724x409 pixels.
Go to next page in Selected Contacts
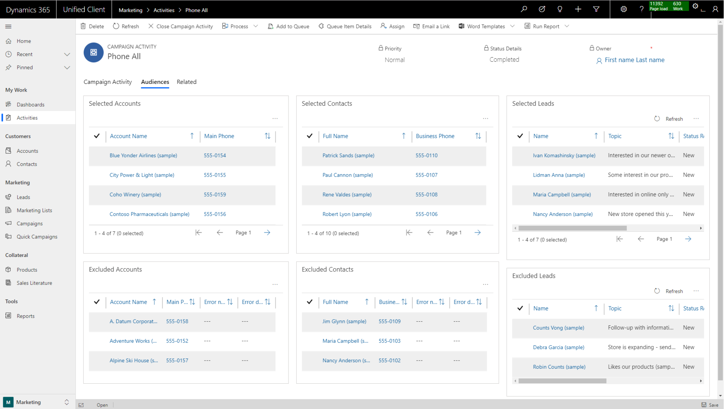[477, 232]
